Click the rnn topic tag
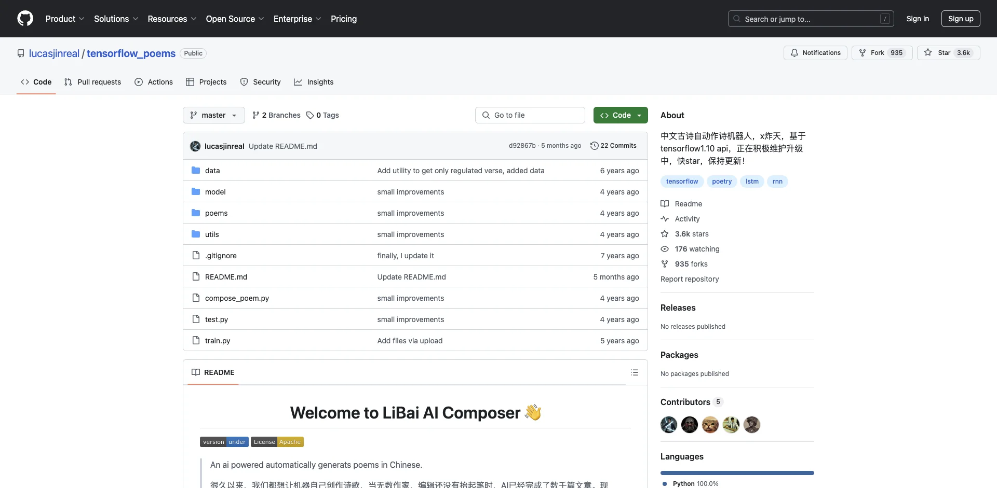 click(777, 182)
